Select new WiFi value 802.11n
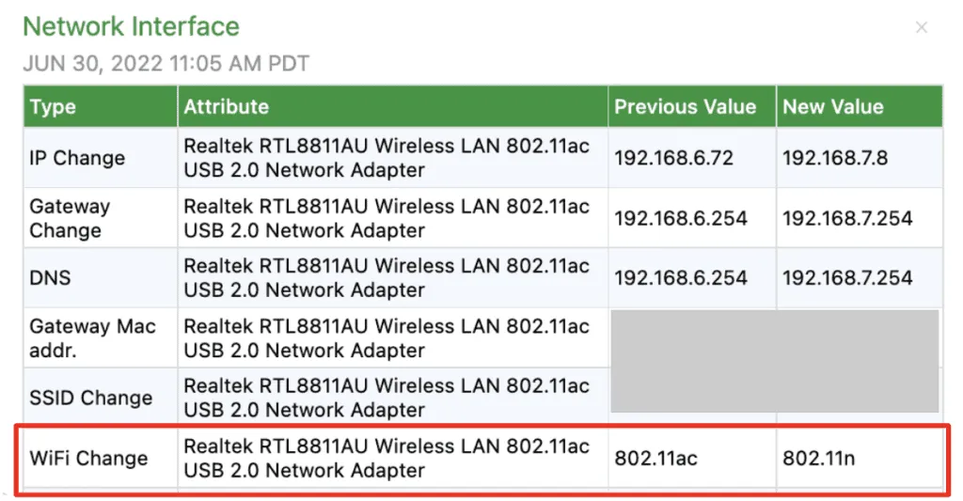The height and width of the screenshot is (501, 963). point(819,459)
